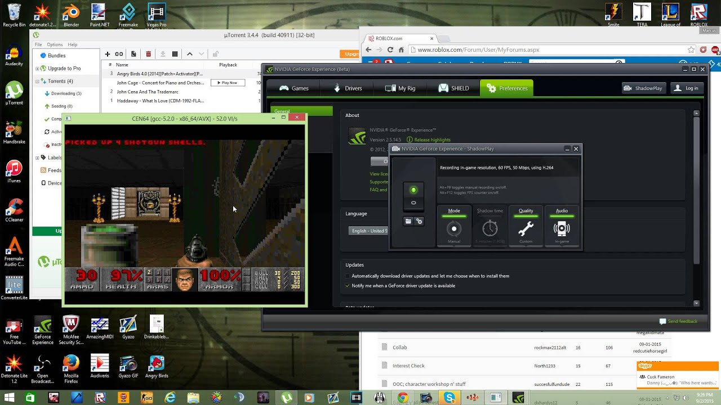Viewport: 721px width, 405px height.
Task: Open Recycle Bin desktop icon
Action: (x=14, y=16)
